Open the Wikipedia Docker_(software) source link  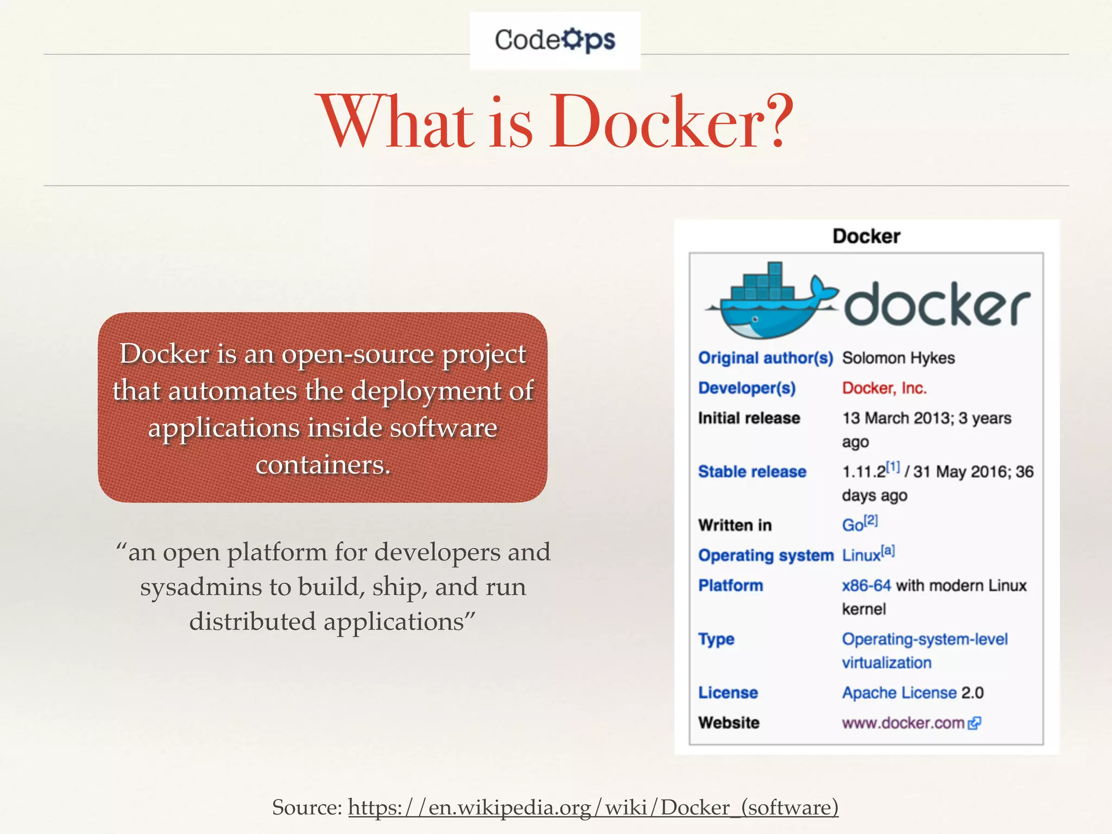click(593, 807)
